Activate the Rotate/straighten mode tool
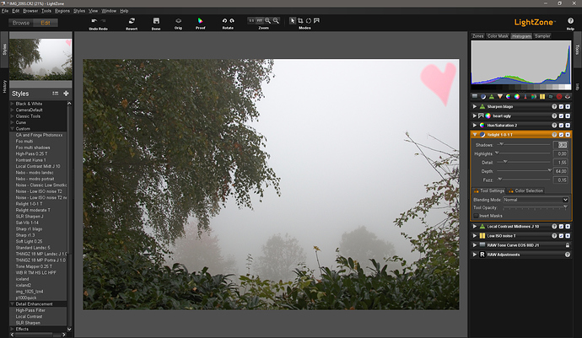Image resolution: width=582 pixels, height=338 pixels. tap(309, 21)
